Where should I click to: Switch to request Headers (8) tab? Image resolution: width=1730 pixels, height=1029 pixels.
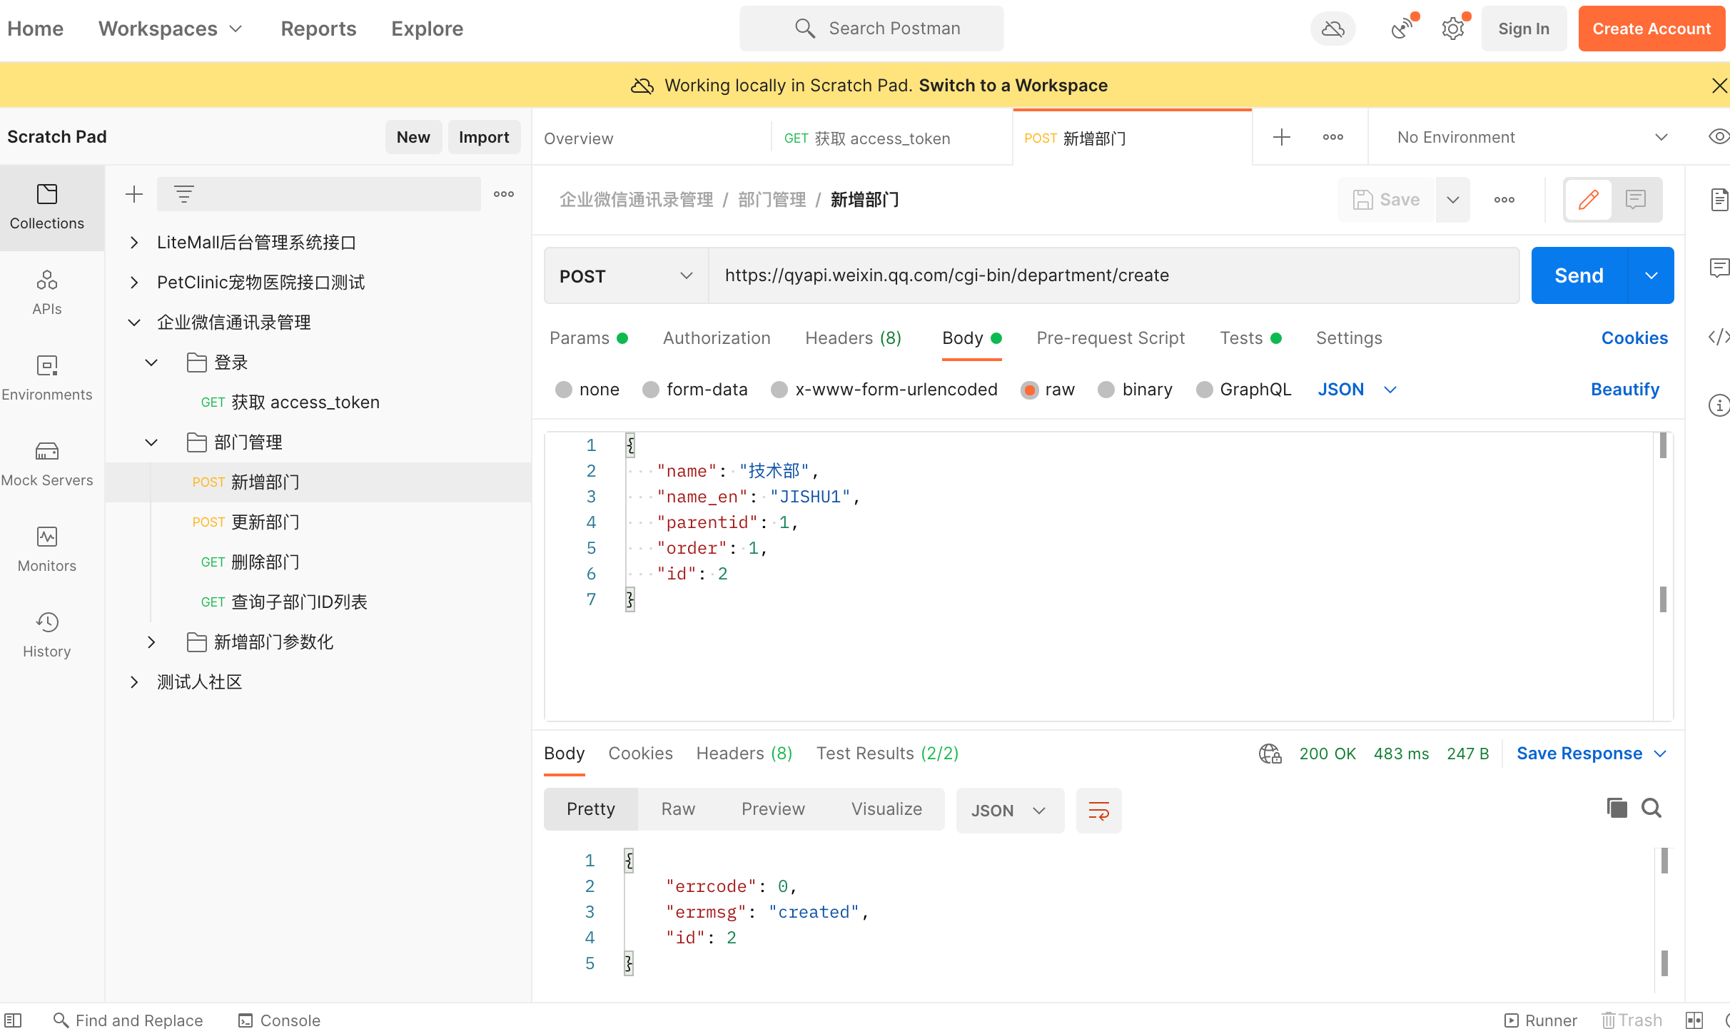(x=853, y=338)
